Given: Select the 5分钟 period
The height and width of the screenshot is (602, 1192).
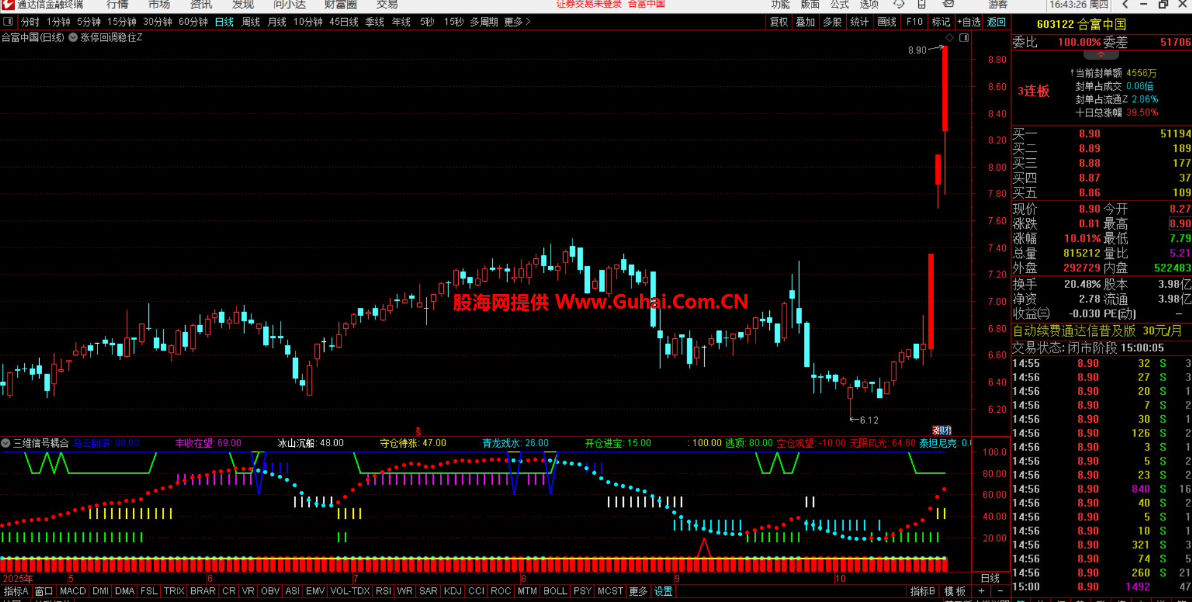Looking at the screenshot, I should 89,22.
